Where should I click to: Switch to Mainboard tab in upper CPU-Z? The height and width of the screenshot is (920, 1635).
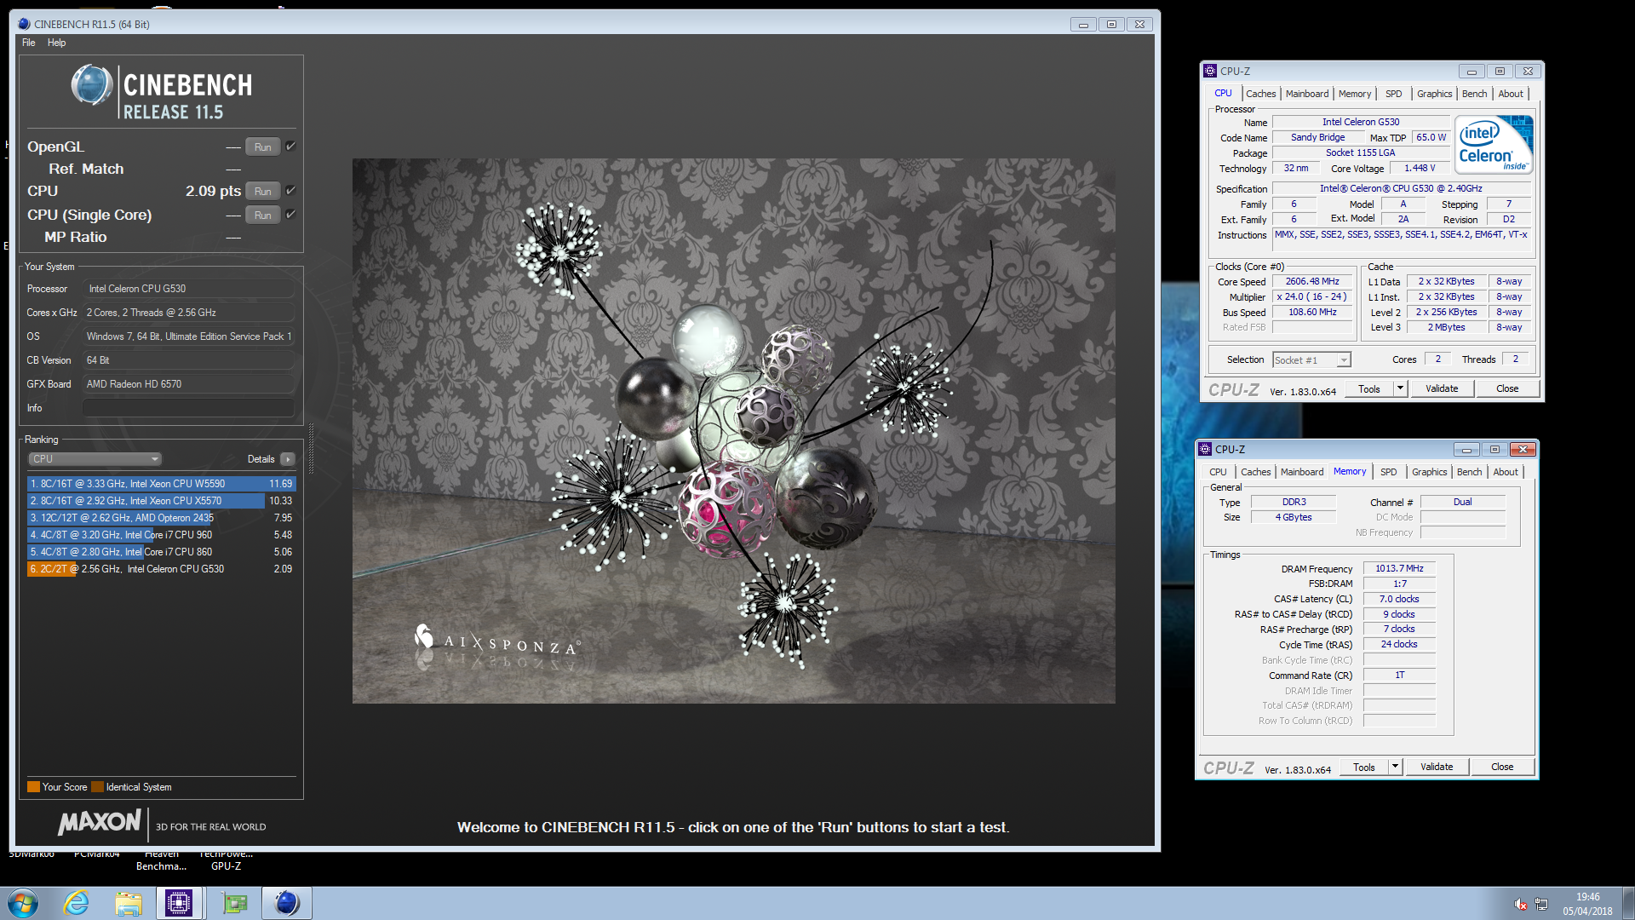(x=1307, y=94)
